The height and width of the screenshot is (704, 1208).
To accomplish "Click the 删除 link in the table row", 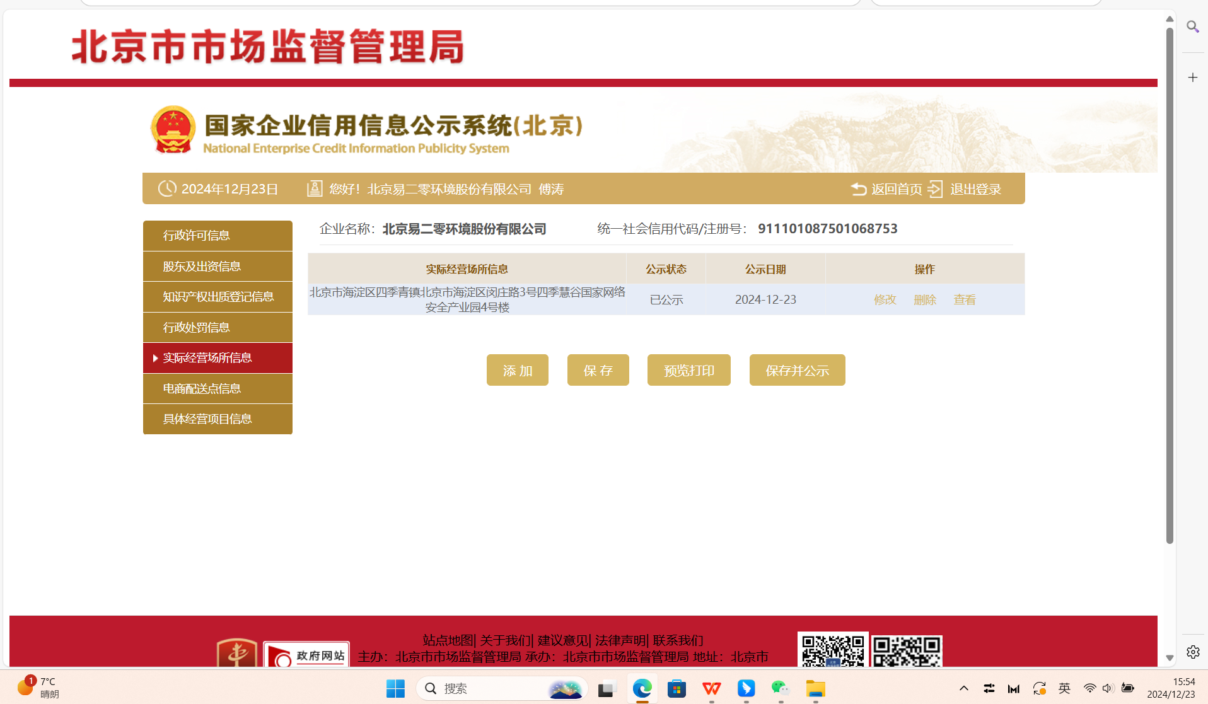I will tap(925, 300).
